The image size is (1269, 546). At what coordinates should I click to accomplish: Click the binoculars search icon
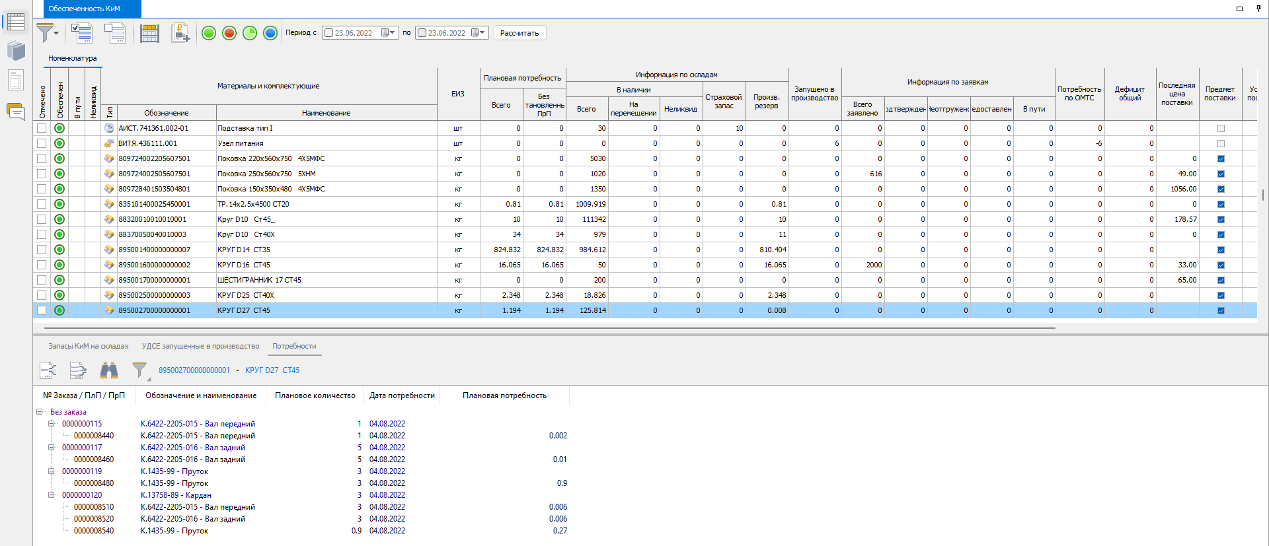click(x=109, y=370)
